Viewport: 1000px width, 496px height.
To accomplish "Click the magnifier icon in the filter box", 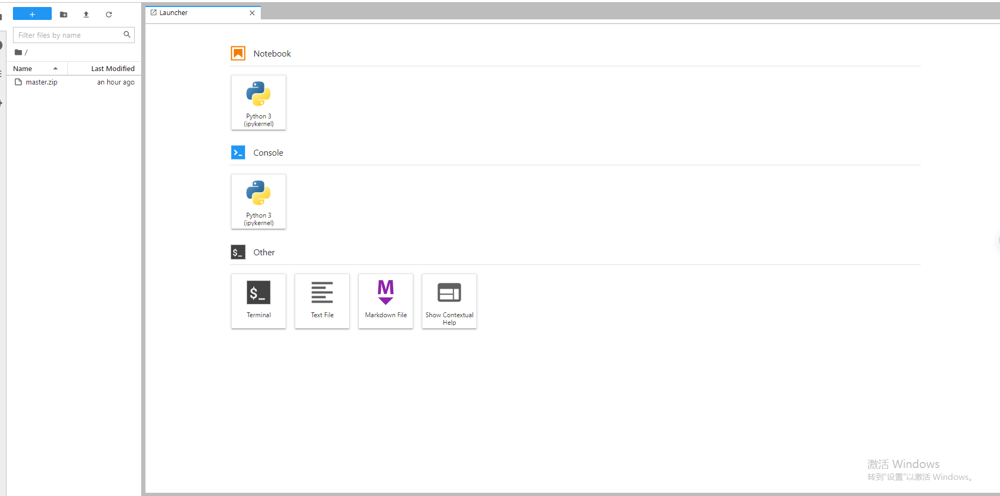I will (127, 34).
